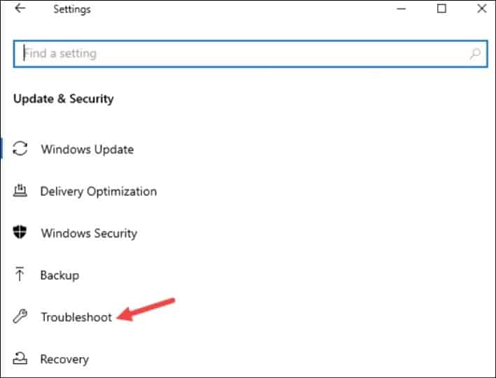The height and width of the screenshot is (378, 496).
Task: Close the Settings window
Action: tap(482, 8)
